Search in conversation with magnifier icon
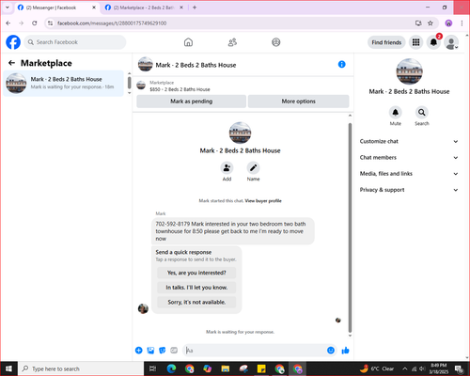 (x=422, y=112)
